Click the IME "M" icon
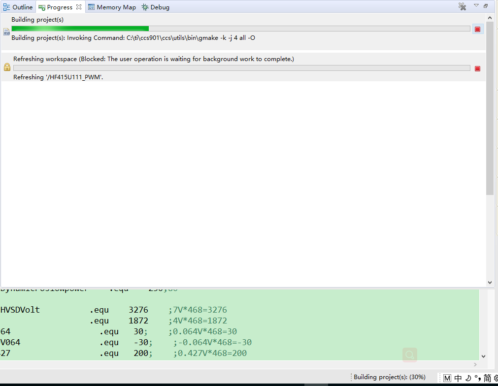The height and width of the screenshot is (386, 498). 447,378
